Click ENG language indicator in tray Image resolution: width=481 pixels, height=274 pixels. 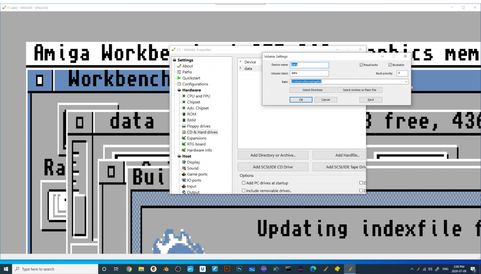click(x=445, y=269)
